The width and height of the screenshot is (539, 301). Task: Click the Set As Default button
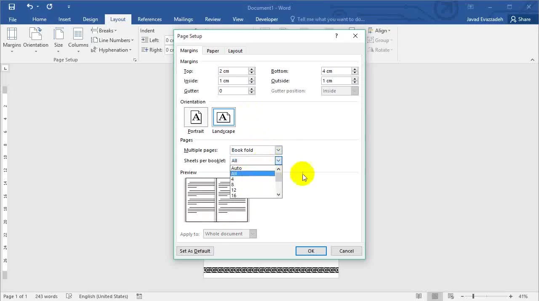pos(195,251)
